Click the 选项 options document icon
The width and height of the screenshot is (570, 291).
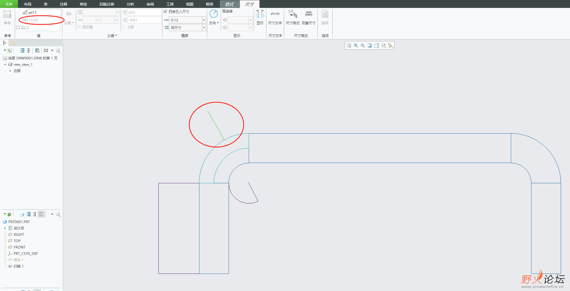325,14
